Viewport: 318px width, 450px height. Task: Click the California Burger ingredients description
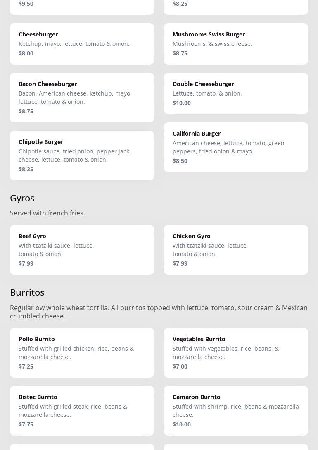[x=228, y=147]
